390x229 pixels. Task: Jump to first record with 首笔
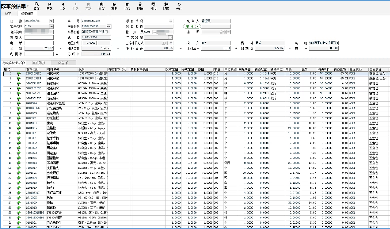(x=49, y=6)
